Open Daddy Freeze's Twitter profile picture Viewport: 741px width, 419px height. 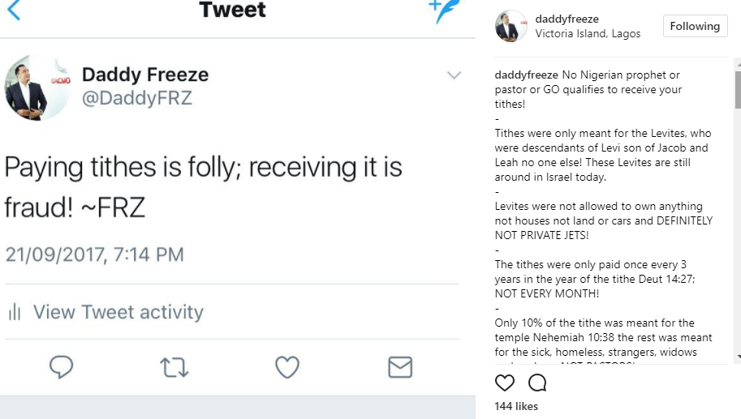coord(37,91)
